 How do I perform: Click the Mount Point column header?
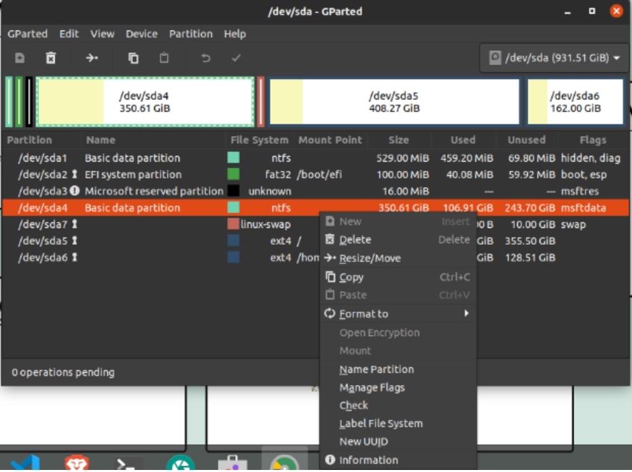tap(330, 140)
